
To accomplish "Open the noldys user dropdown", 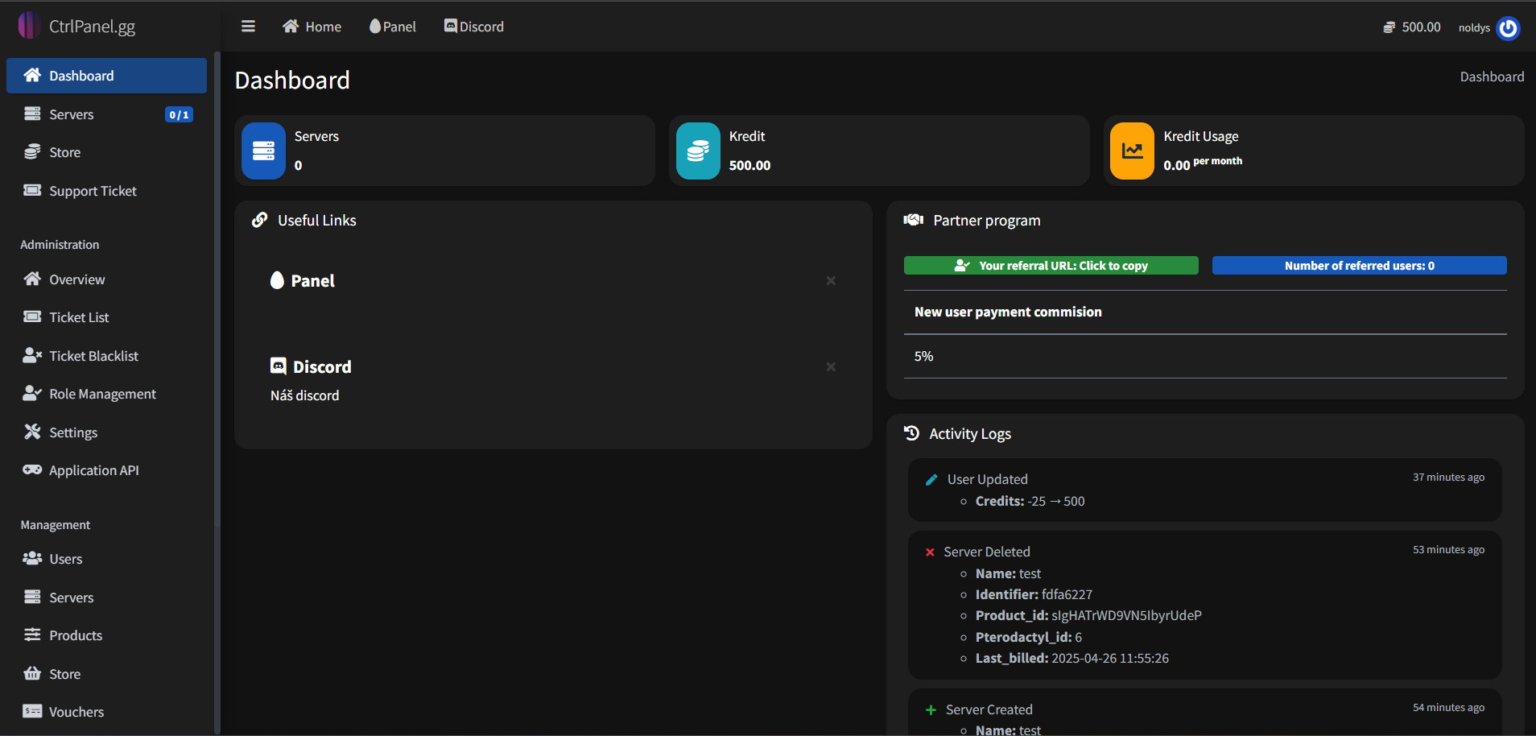I will pyautogui.click(x=1474, y=28).
